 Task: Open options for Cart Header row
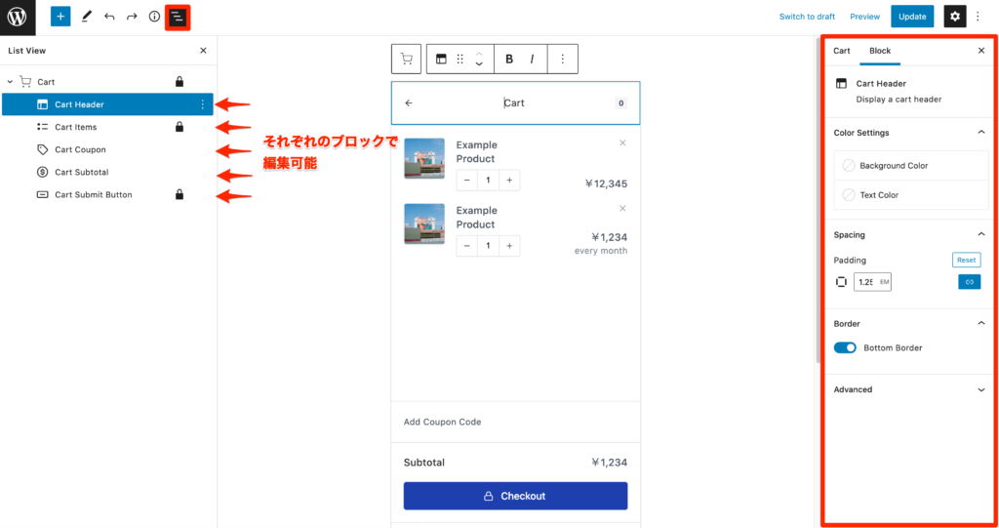click(203, 104)
